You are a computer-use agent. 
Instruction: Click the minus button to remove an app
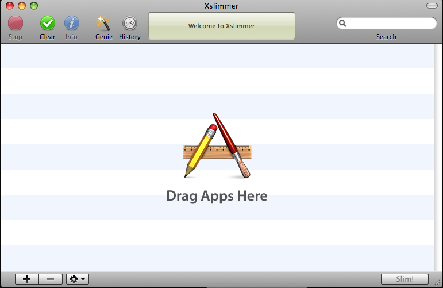point(51,279)
